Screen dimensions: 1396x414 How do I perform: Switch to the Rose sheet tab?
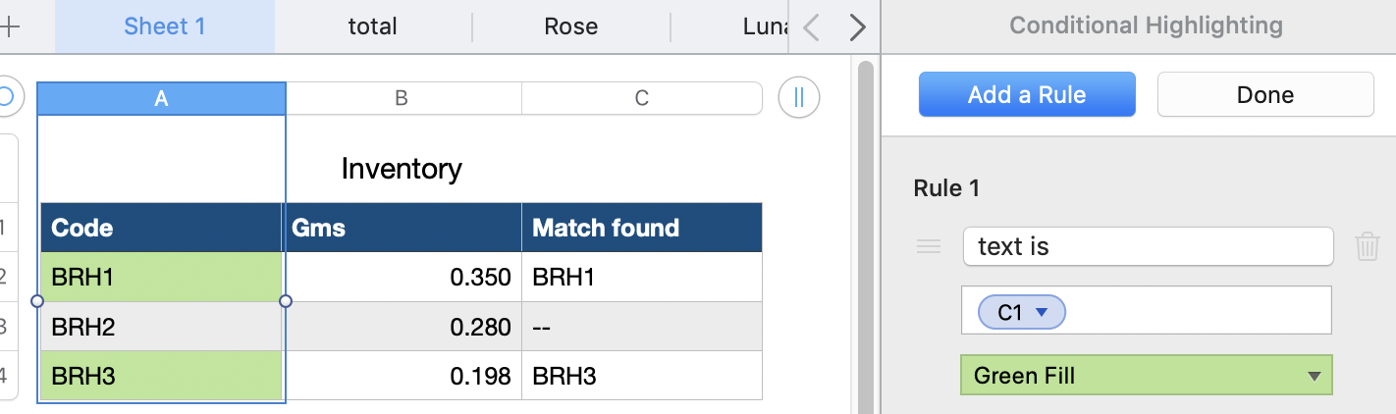[x=571, y=26]
